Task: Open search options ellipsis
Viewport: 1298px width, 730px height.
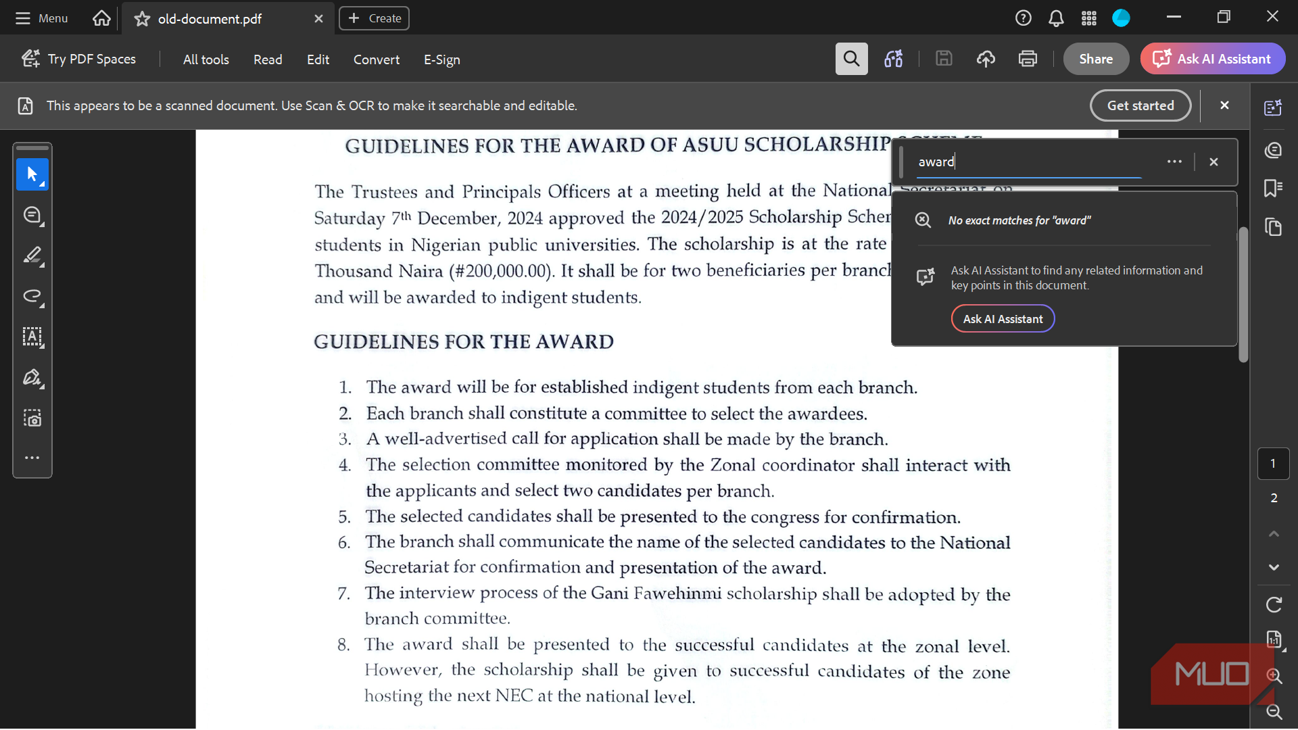Action: click(x=1174, y=162)
